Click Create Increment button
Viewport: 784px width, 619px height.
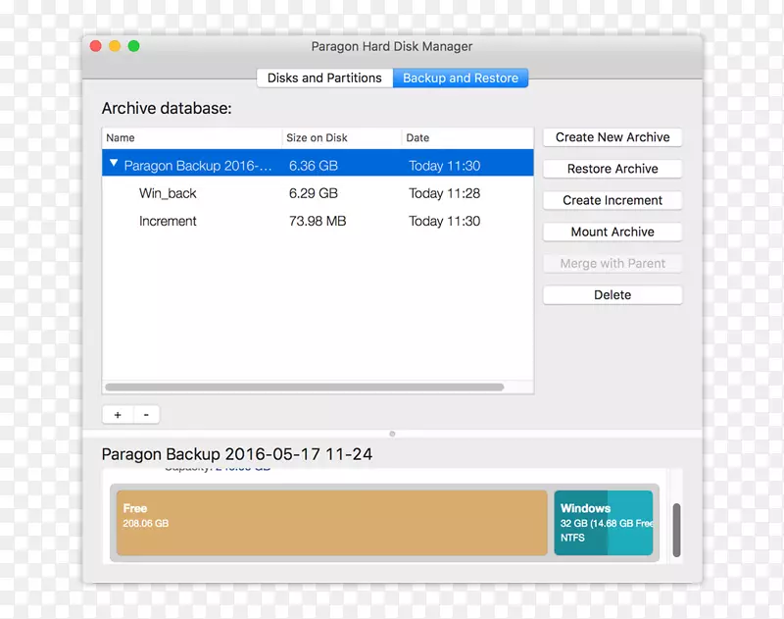pyautogui.click(x=612, y=200)
